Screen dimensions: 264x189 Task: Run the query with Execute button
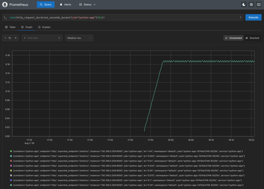(x=253, y=17)
